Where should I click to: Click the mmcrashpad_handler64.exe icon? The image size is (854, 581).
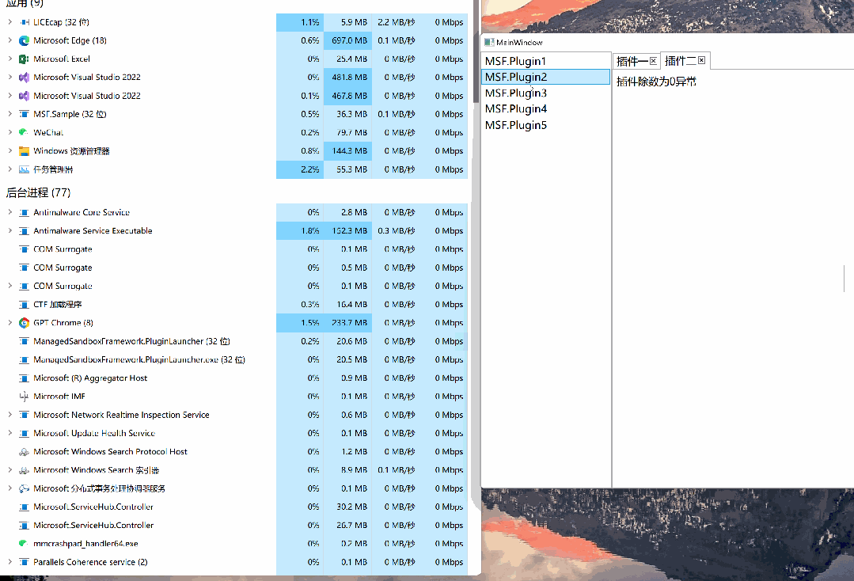(23, 544)
